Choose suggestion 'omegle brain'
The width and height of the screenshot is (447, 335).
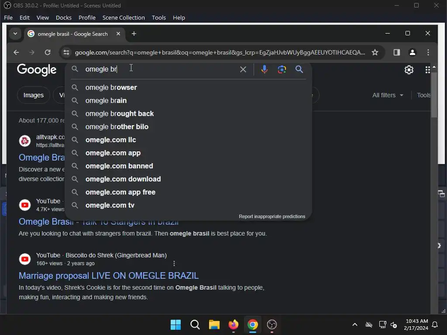click(x=189, y=101)
